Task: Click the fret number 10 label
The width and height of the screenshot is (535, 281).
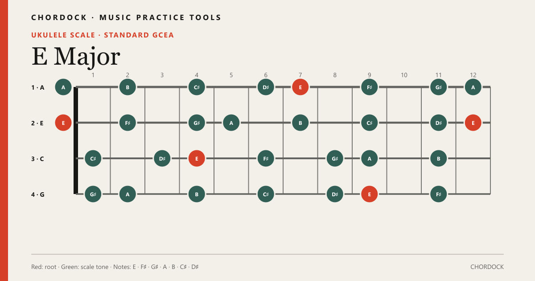Action: (x=404, y=75)
